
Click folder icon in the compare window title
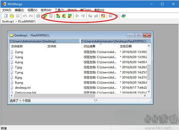[x=11, y=35]
